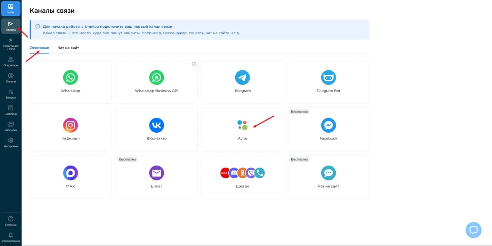Click the MAX label text
Viewport: 492px width, 246px height.
[70, 186]
